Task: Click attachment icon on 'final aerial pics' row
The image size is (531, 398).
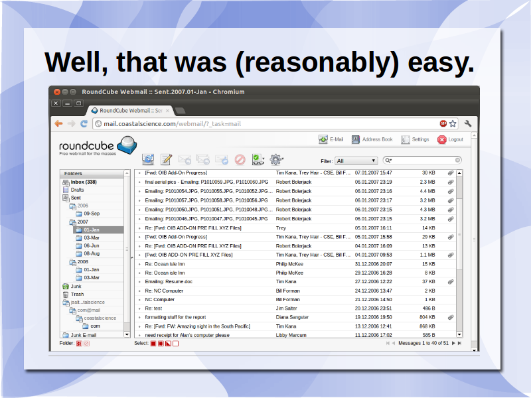Action: coord(451,182)
